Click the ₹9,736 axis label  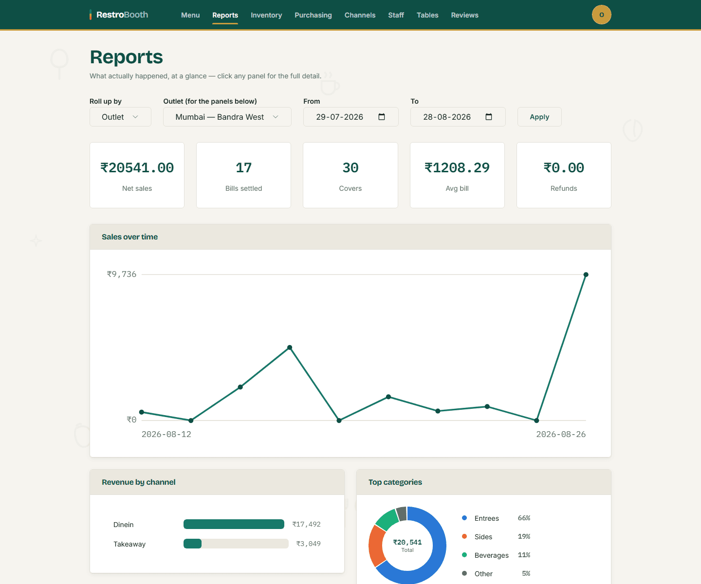pyautogui.click(x=122, y=274)
